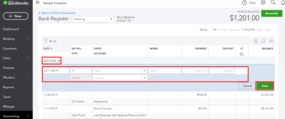
Task: Expand the Sales sidebar submenu
Action: (28, 58)
